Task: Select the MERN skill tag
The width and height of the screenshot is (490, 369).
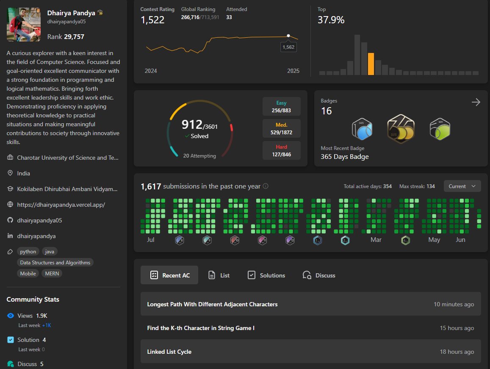Action: point(52,273)
